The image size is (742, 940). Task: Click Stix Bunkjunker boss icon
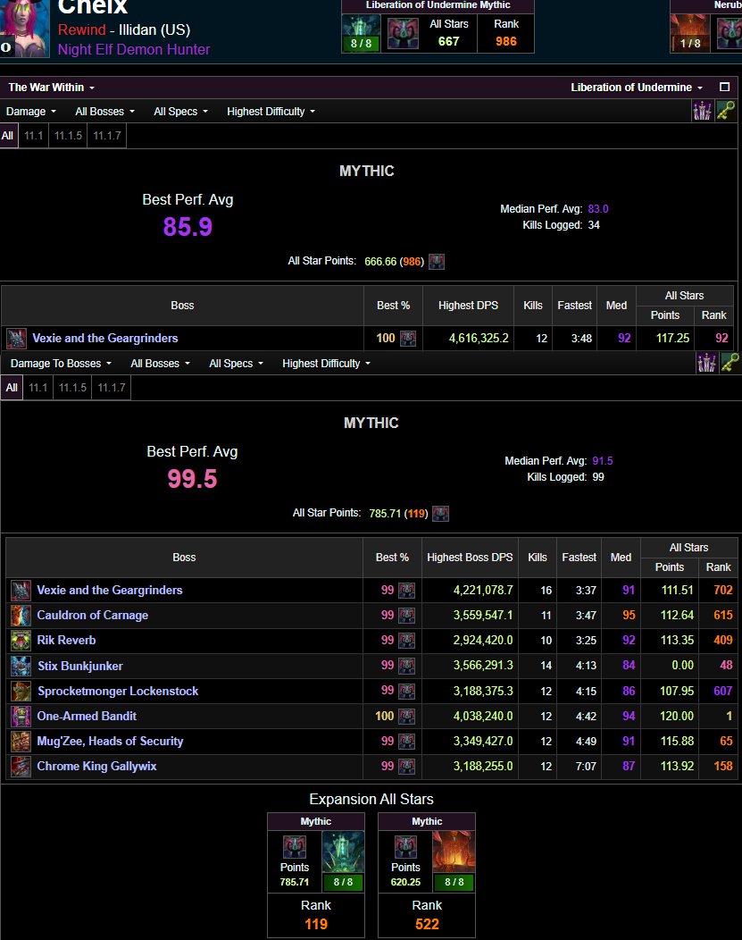pyautogui.click(x=21, y=666)
